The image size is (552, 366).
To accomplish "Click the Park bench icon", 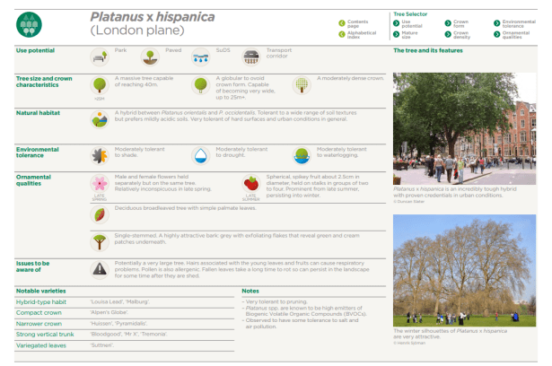I will pos(101,57).
